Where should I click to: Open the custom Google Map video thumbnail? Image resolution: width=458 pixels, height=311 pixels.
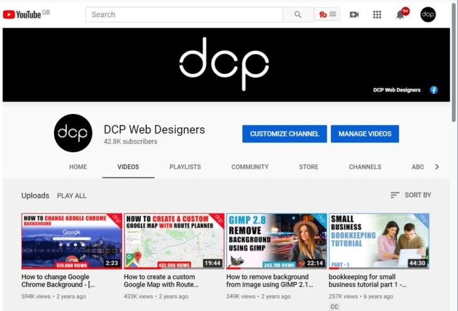[x=174, y=241]
